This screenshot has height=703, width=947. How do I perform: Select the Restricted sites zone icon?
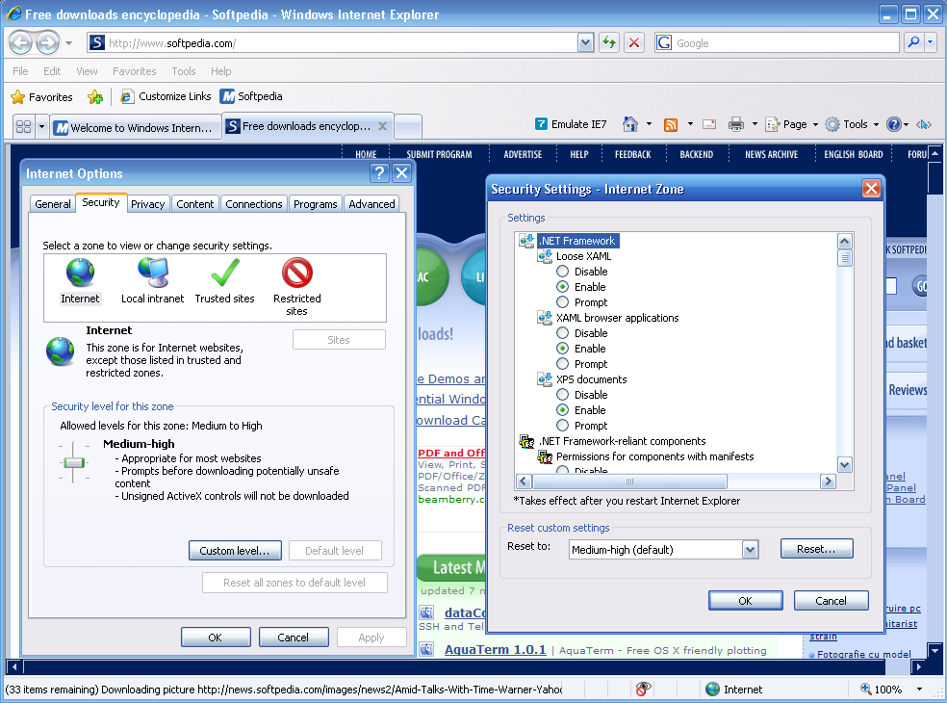[297, 273]
